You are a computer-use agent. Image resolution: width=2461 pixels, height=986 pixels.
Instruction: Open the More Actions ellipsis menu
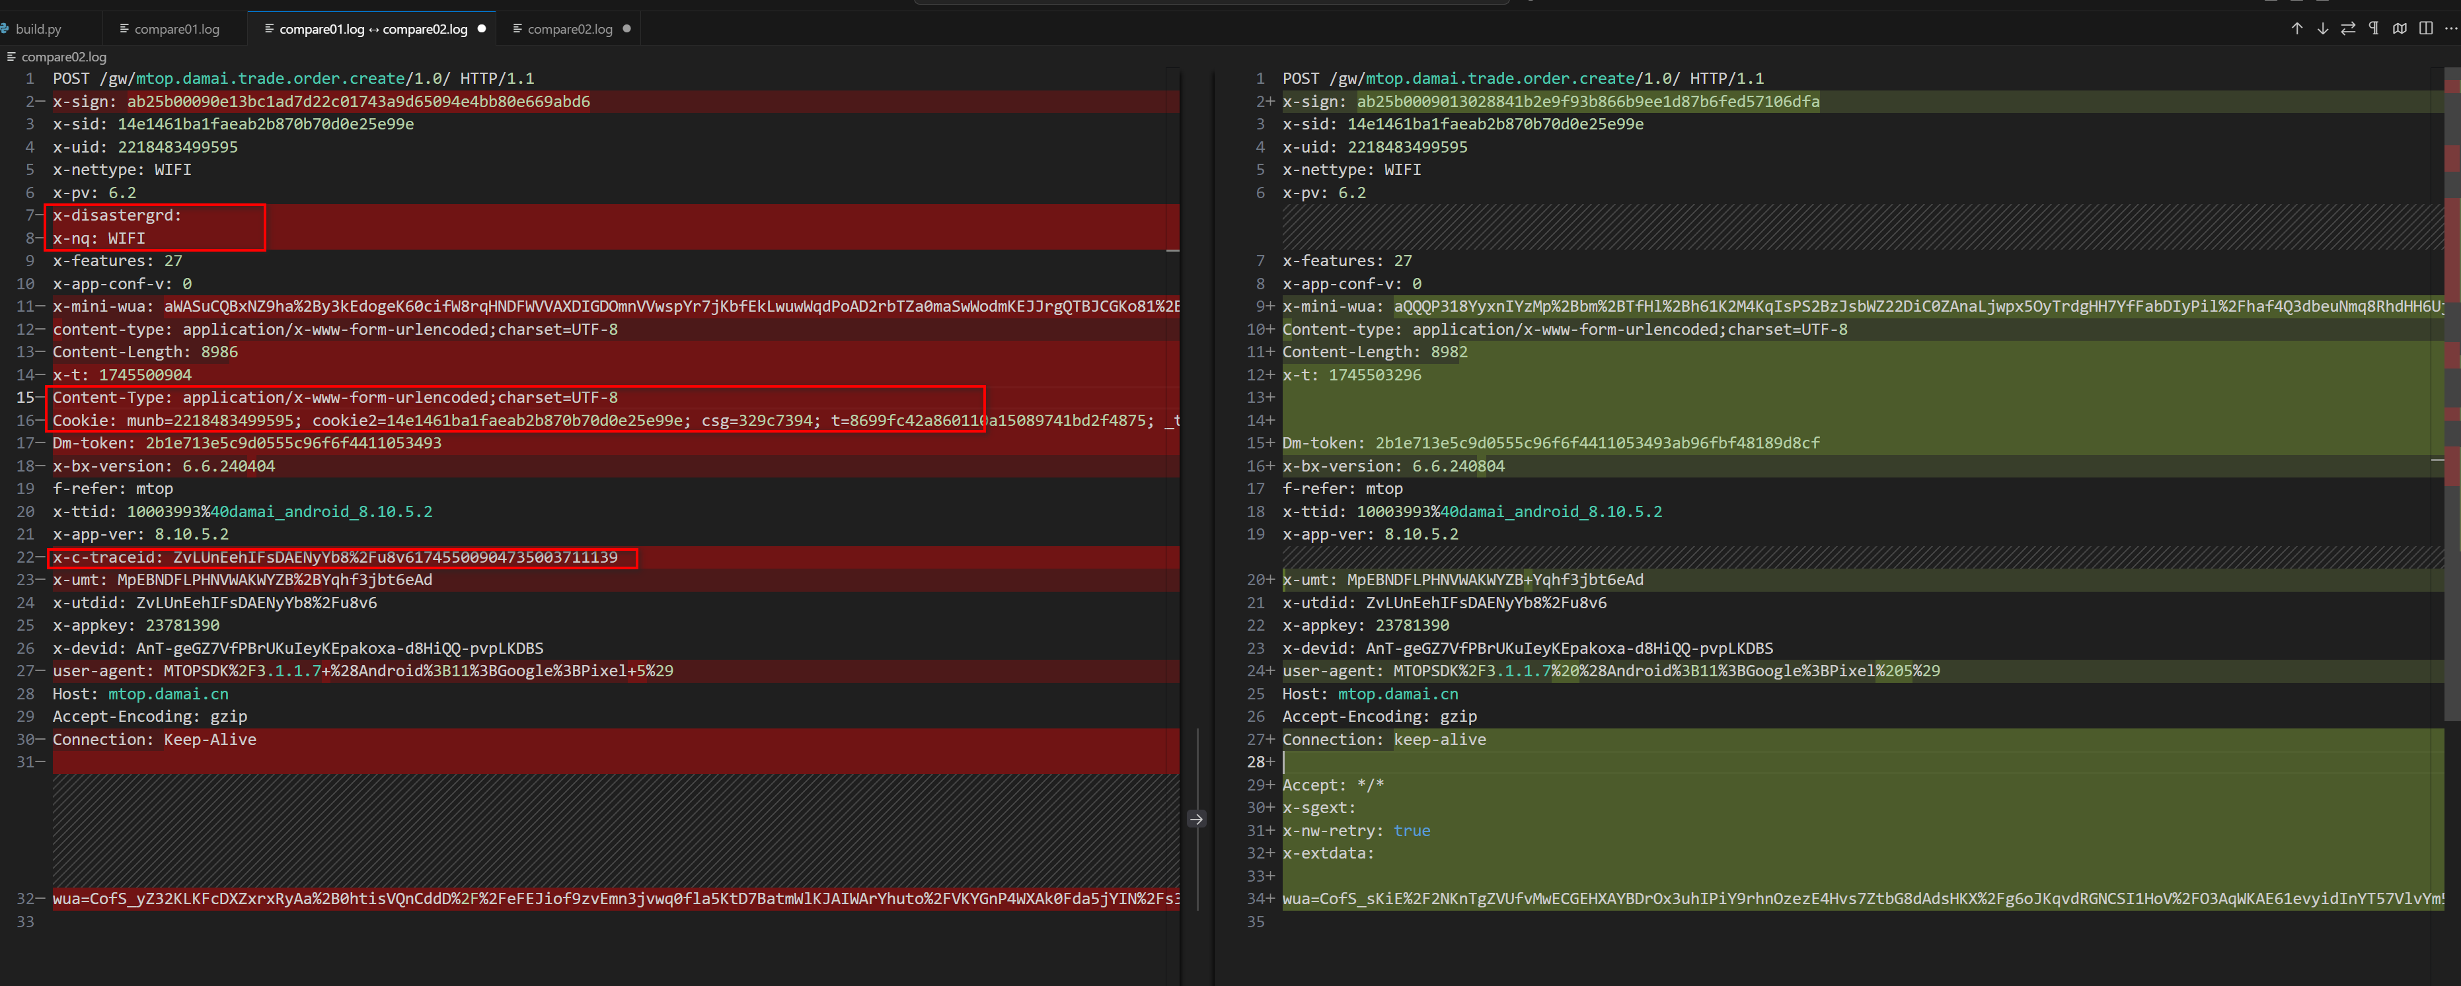click(x=2450, y=28)
